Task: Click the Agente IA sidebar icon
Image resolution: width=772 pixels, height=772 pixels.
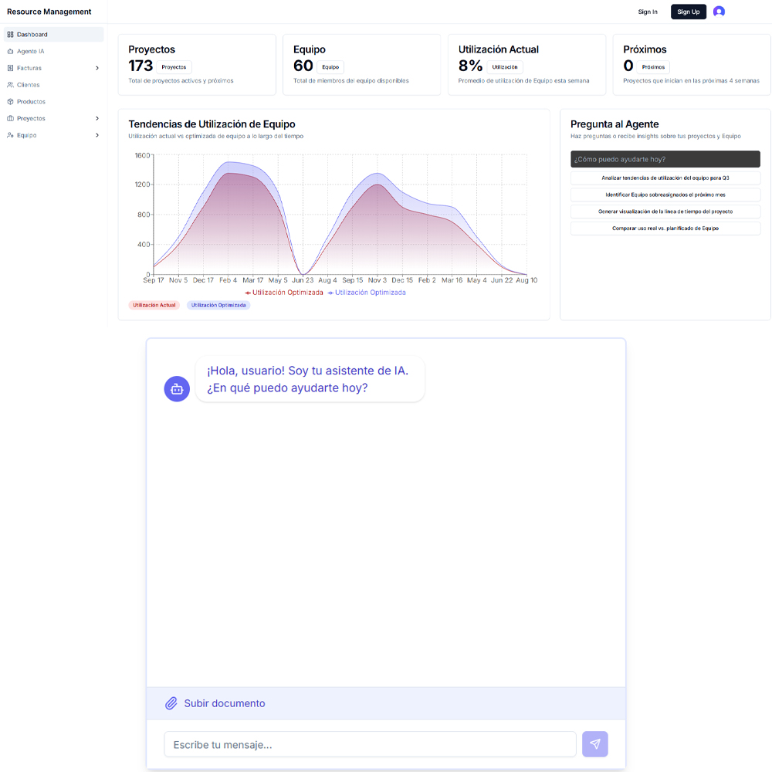Action: pos(10,51)
